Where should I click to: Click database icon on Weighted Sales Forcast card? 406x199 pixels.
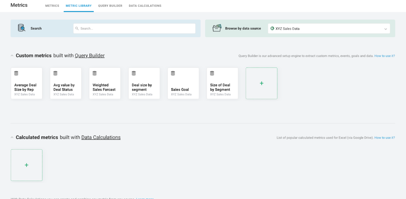pyautogui.click(x=95, y=73)
